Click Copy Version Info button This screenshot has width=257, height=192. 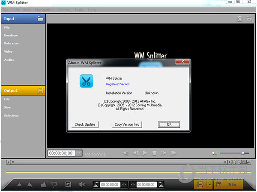(127, 124)
